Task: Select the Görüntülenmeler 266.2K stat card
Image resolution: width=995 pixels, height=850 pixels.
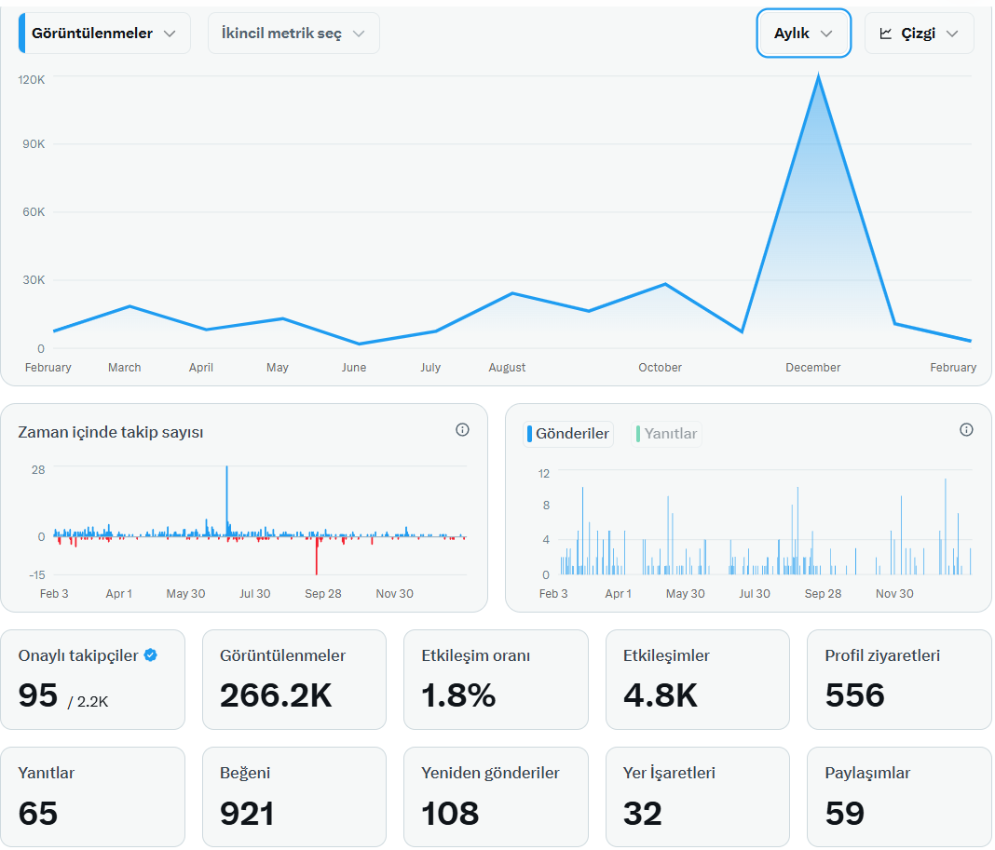Action: click(293, 680)
